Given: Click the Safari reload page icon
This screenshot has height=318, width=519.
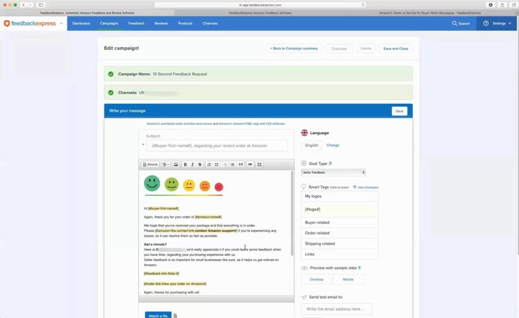Looking at the screenshot, I should [x=363, y=5].
